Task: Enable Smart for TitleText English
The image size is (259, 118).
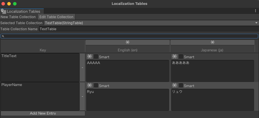Action: click(x=96, y=57)
